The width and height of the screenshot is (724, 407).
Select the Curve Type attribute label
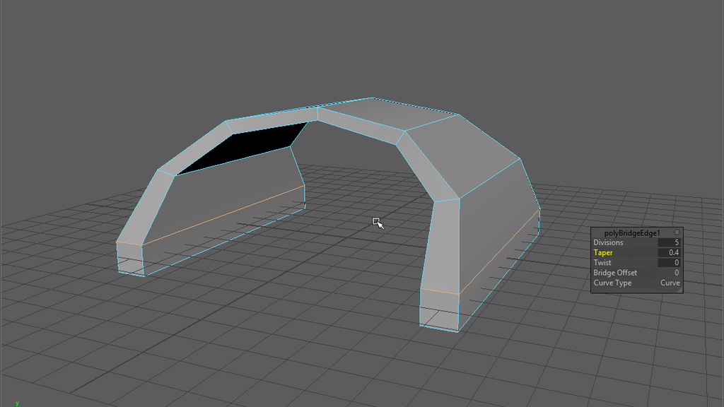click(x=612, y=283)
